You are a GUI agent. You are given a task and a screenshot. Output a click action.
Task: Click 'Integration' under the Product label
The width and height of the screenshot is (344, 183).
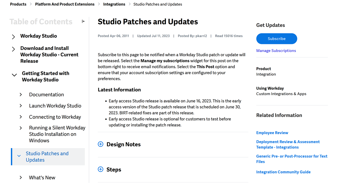(x=266, y=74)
